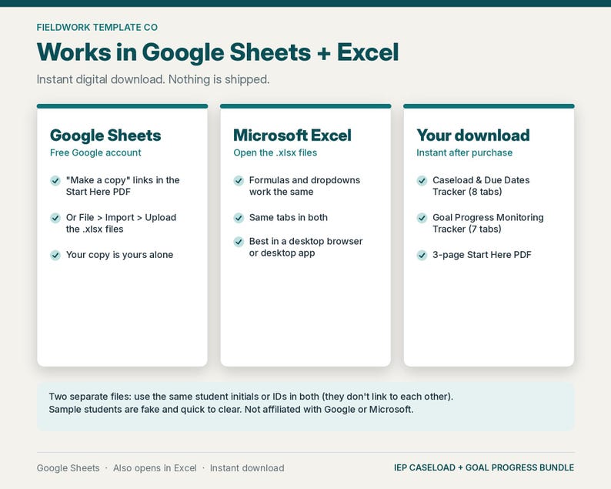
Task: Click "Caseload & Due Dates Tracker (8 tabs)" text
Action: coord(481,186)
